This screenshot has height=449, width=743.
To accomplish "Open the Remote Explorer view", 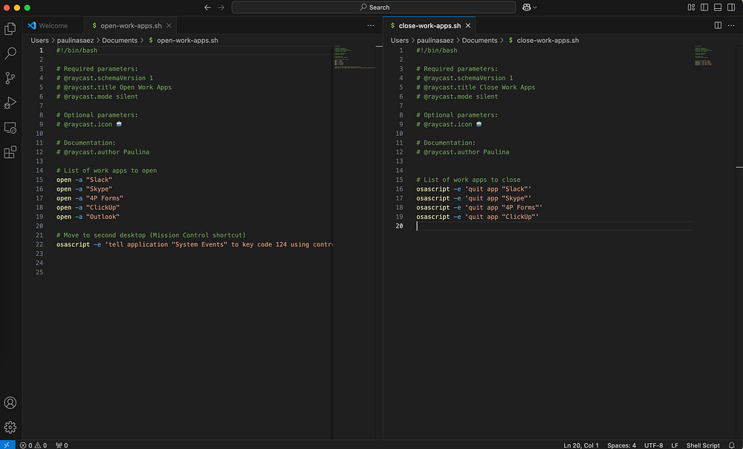I will coord(10,128).
